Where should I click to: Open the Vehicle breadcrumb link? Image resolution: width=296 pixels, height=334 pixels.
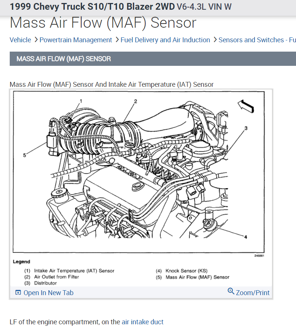click(20, 40)
